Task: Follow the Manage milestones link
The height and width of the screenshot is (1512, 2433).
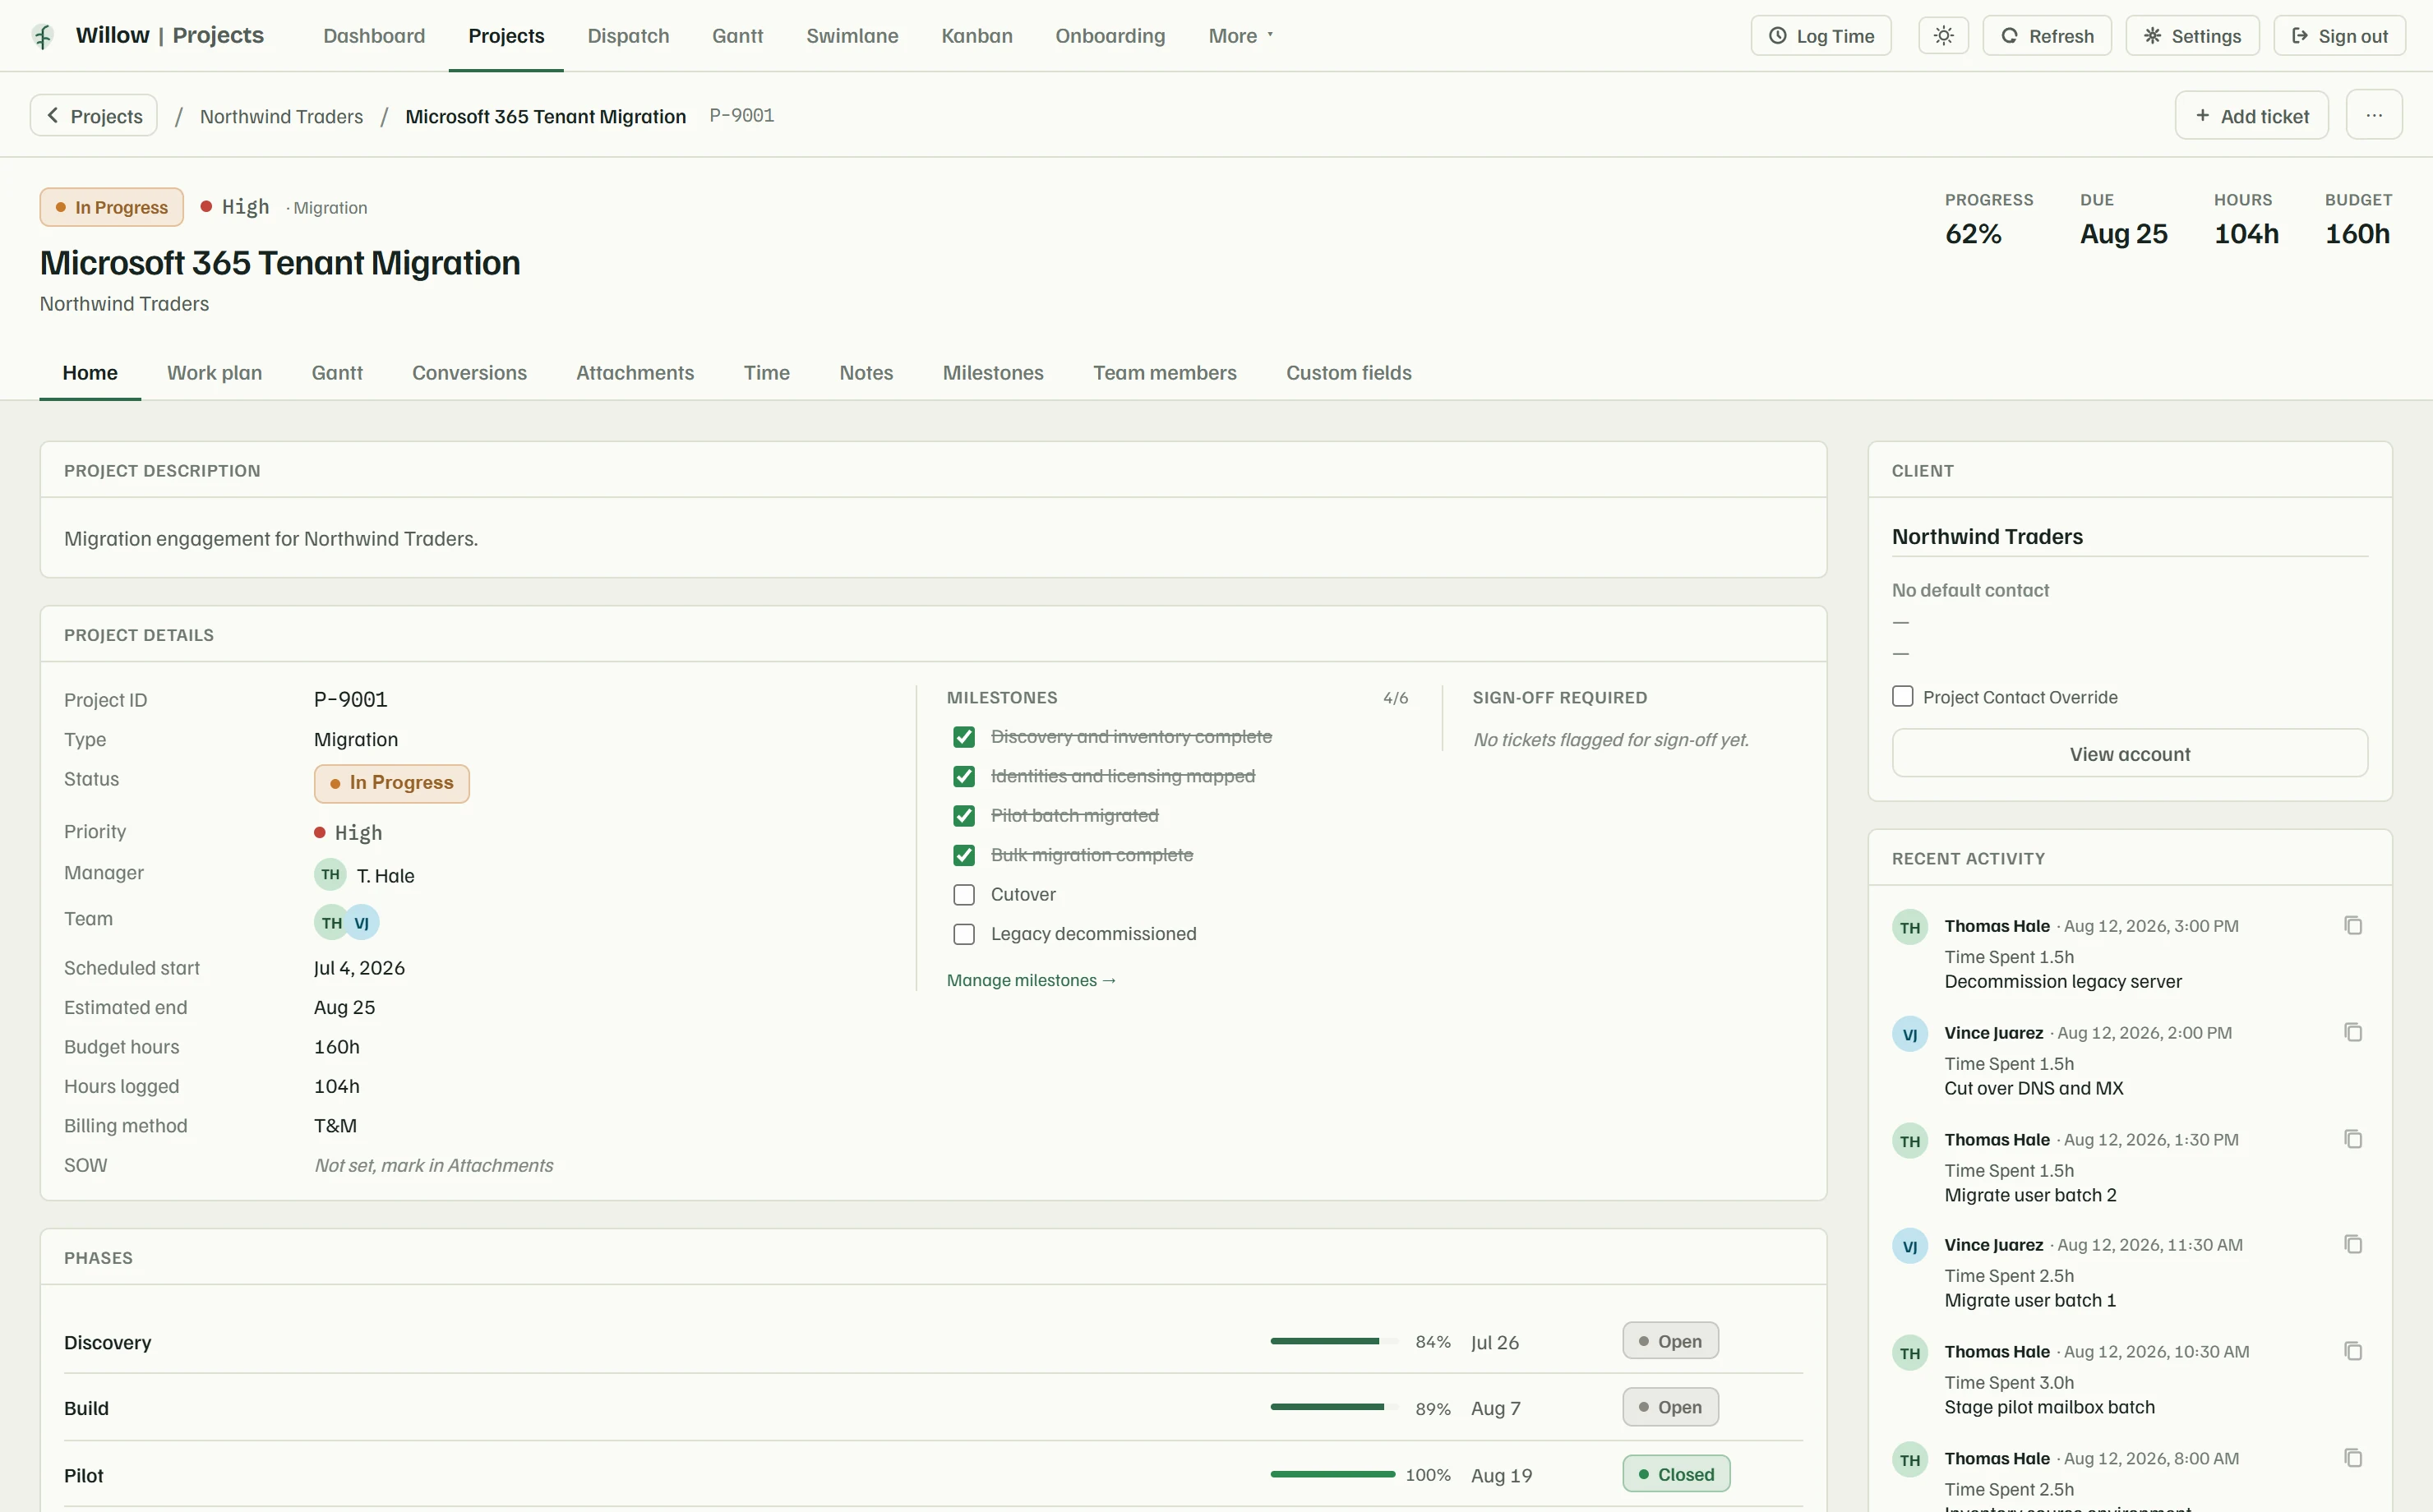Action: click(x=1031, y=981)
